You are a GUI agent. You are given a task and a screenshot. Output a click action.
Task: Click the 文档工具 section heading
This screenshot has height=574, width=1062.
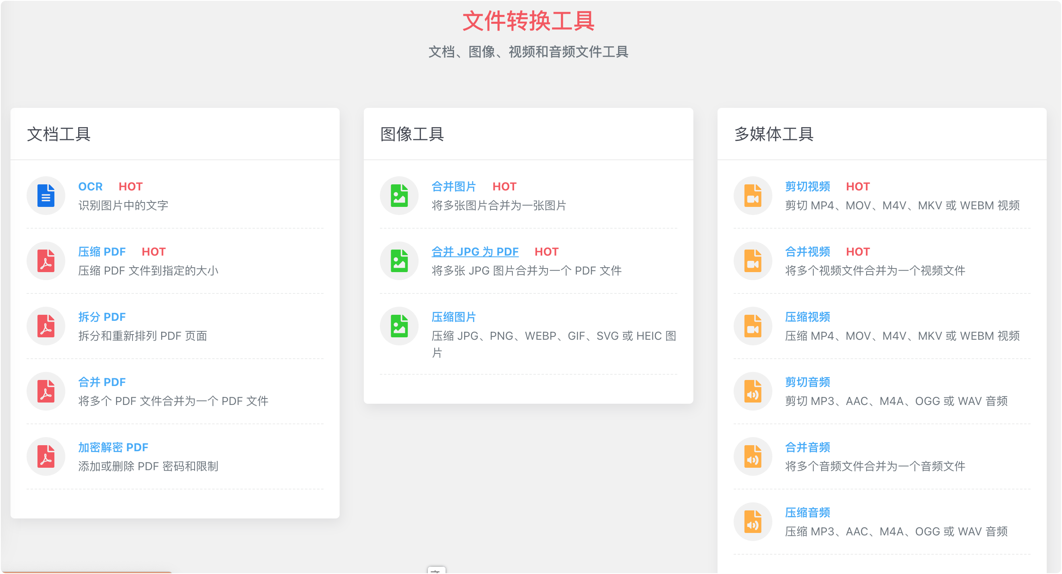(58, 134)
